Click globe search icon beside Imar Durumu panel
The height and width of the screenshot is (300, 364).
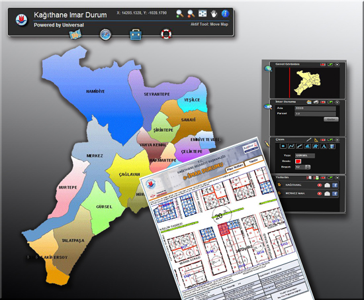[268, 107]
